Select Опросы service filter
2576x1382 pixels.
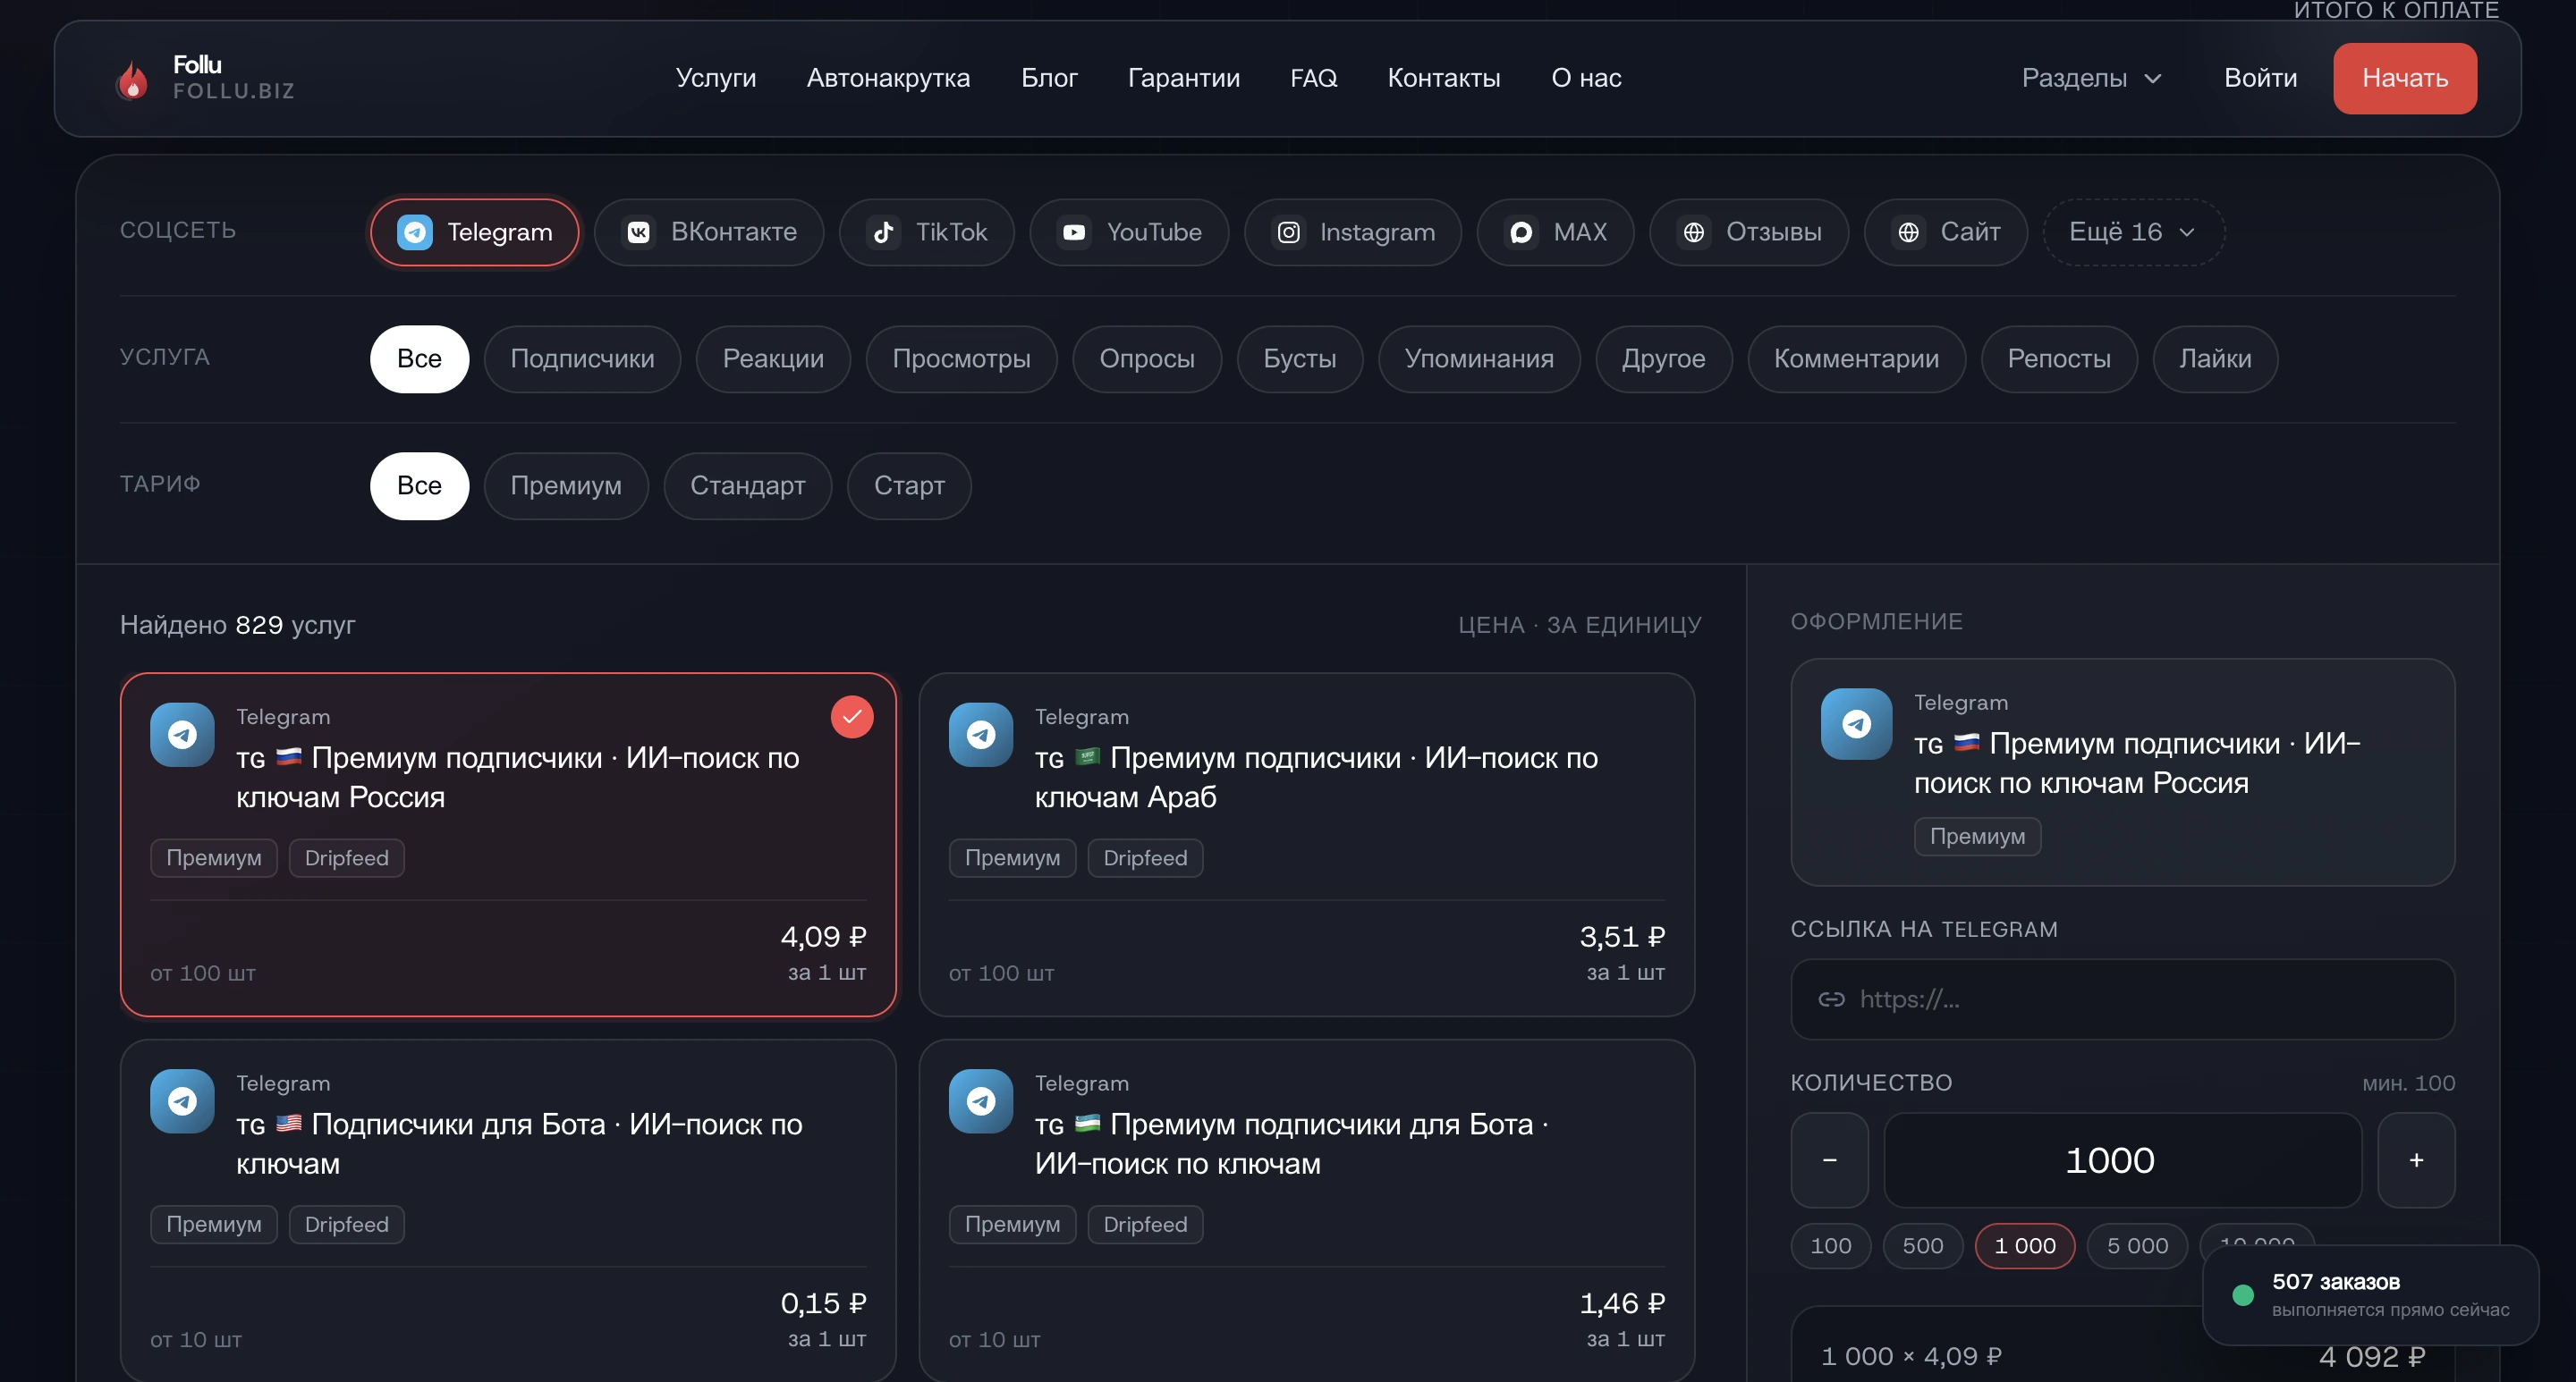(1147, 358)
